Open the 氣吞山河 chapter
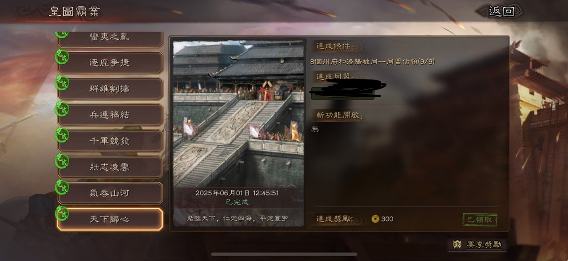 (110, 193)
